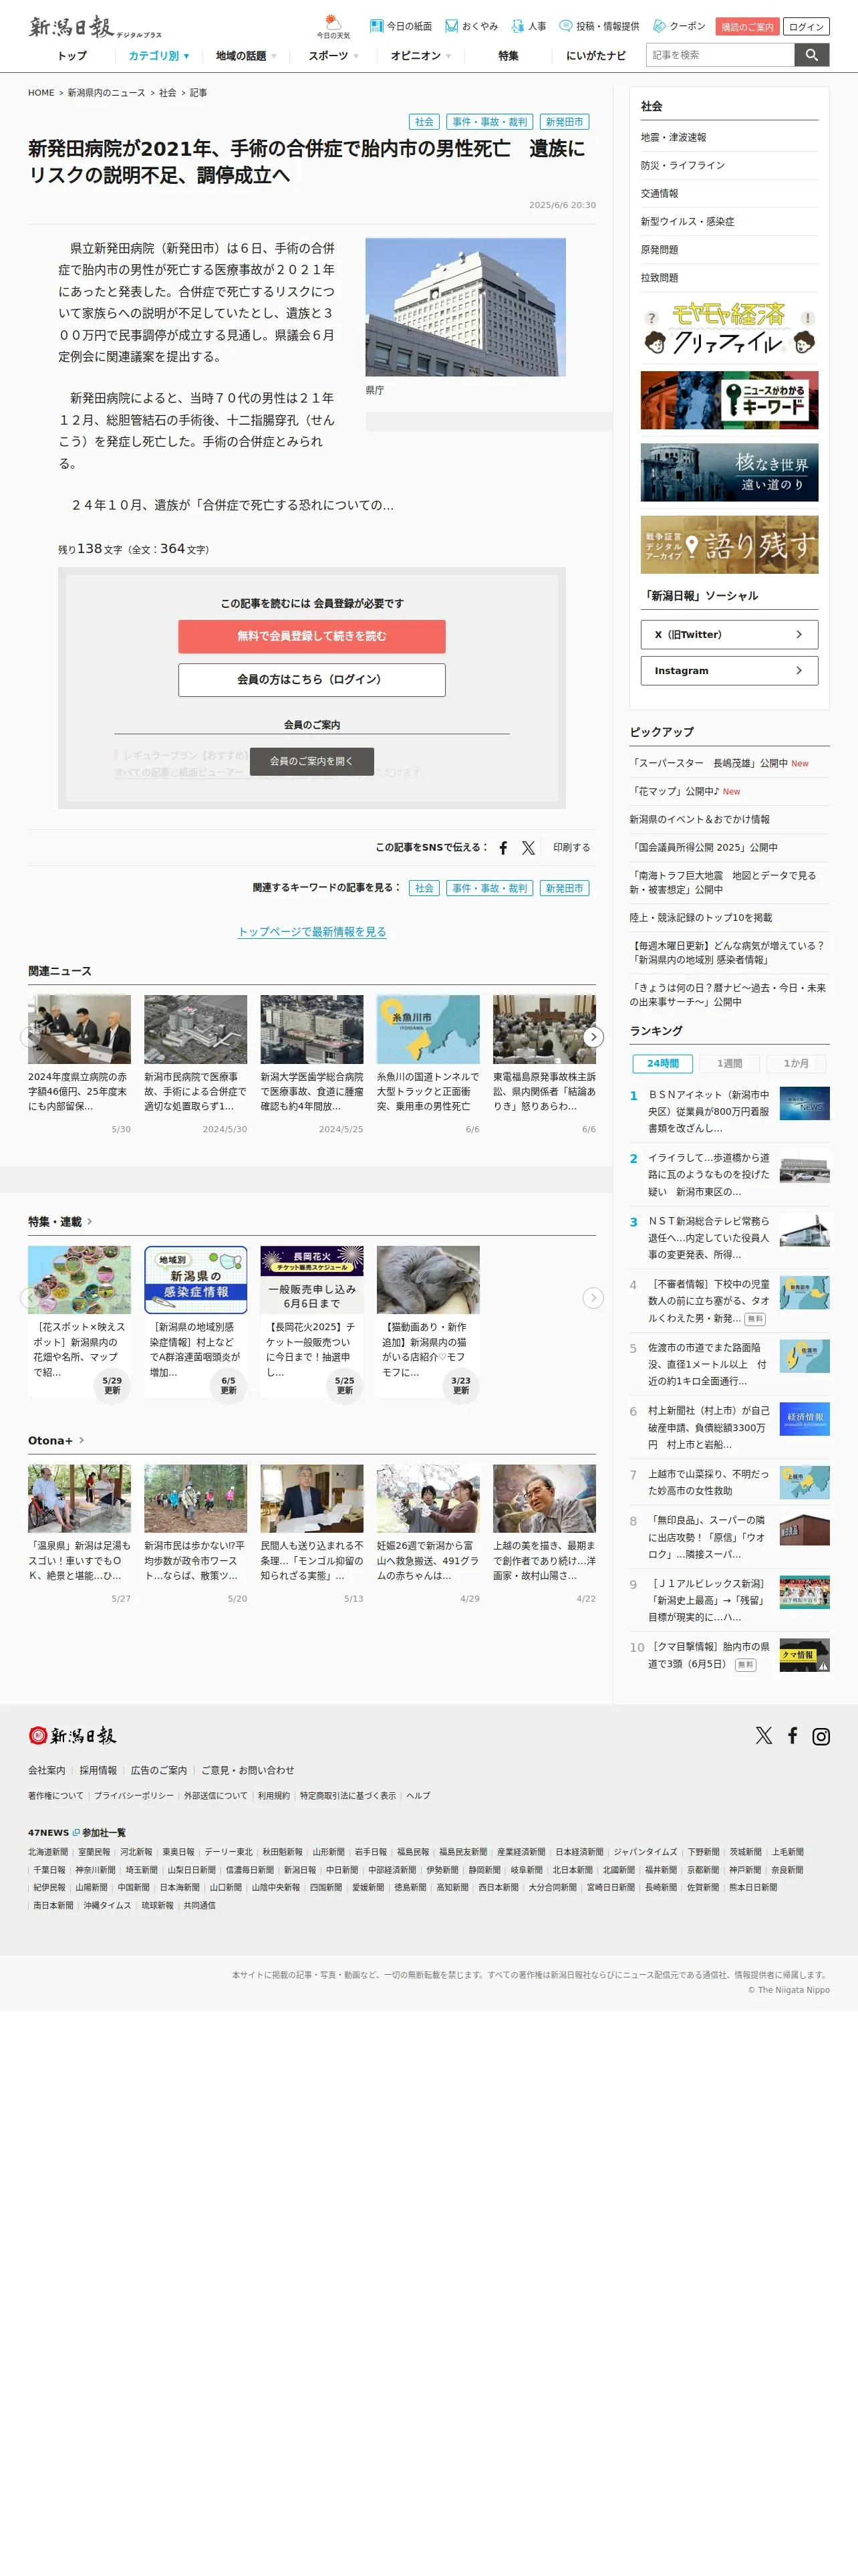Share article on X icon
The height and width of the screenshot is (2576, 858).
coord(529,848)
